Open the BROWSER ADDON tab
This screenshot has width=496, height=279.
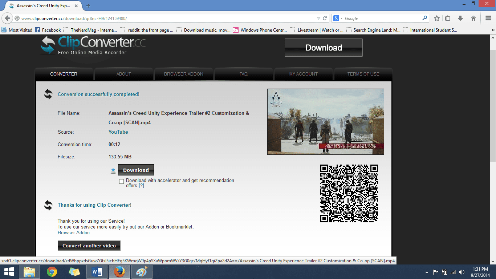(x=183, y=74)
